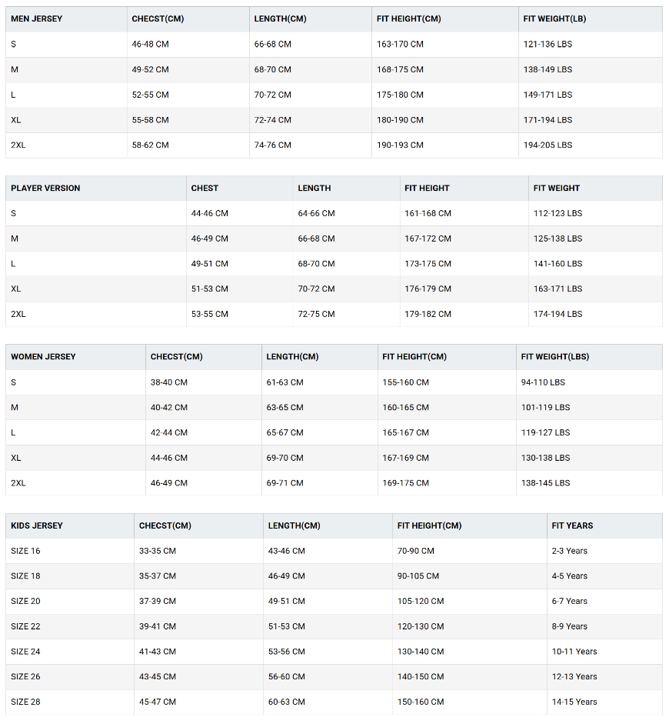Select the 2XL row in Men Jersey table

(x=334, y=145)
